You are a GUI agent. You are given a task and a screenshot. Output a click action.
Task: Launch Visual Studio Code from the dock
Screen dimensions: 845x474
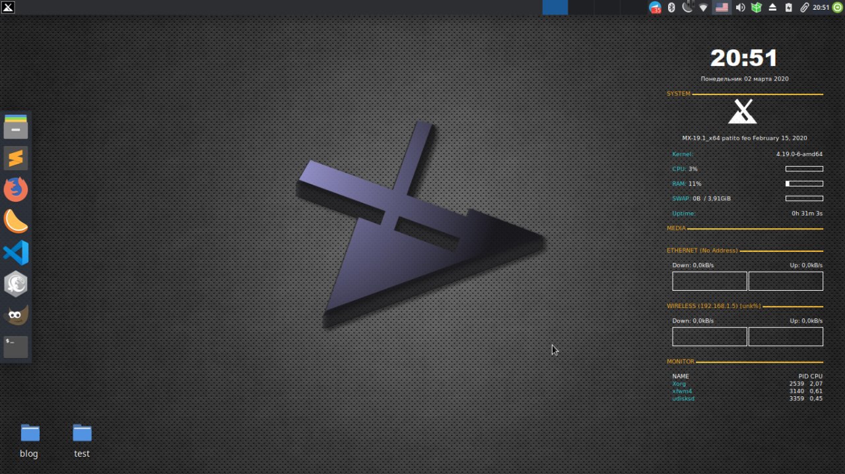(16, 253)
